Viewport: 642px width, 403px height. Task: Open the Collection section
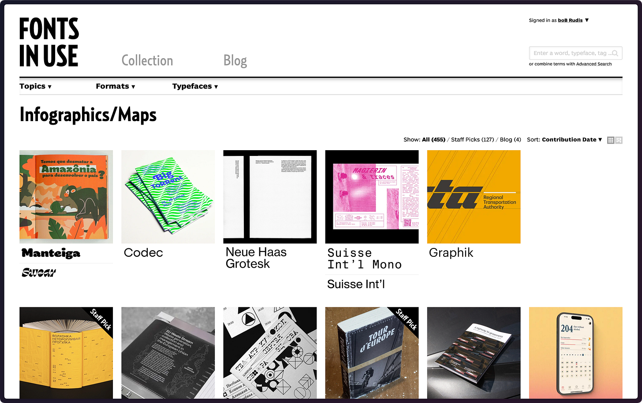147,60
